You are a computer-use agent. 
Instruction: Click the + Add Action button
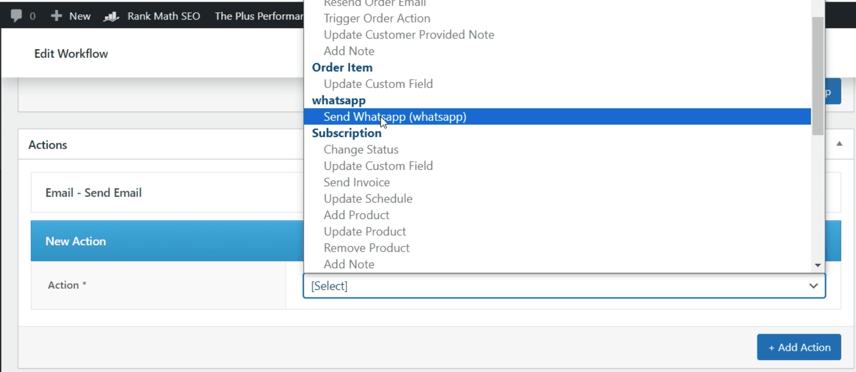[x=798, y=347]
